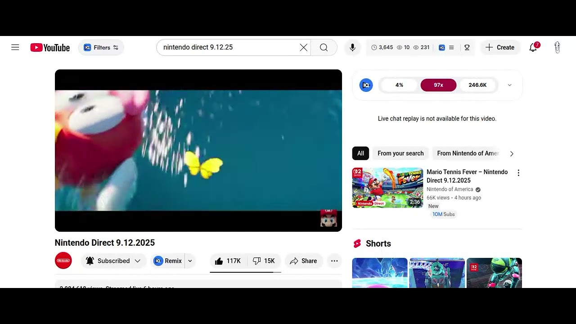Viewport: 576px width, 324px height.
Task: Click the '66K views' text
Action: 438,198
